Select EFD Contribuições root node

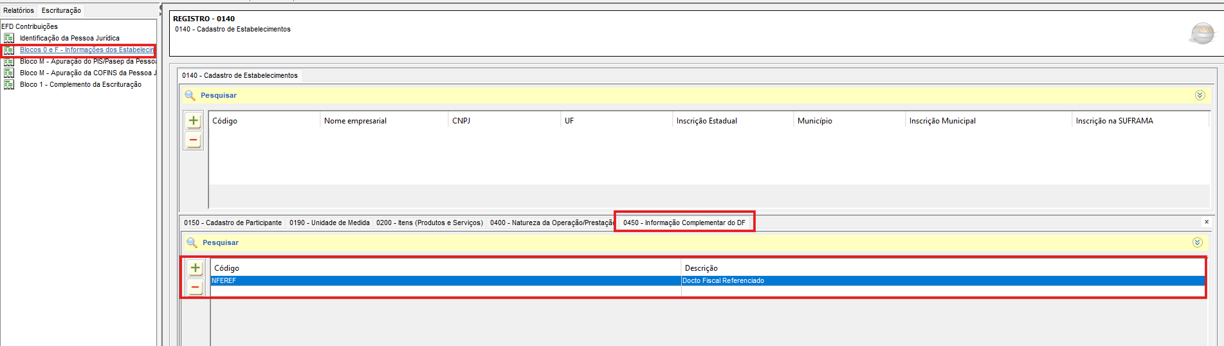(30, 26)
